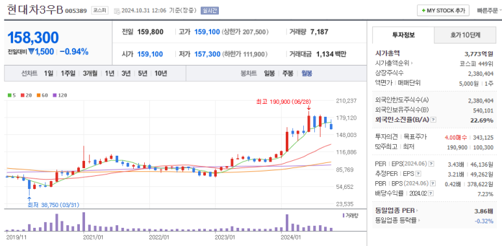
Task: Select 1주일 line chart period
Action: (x=68, y=73)
